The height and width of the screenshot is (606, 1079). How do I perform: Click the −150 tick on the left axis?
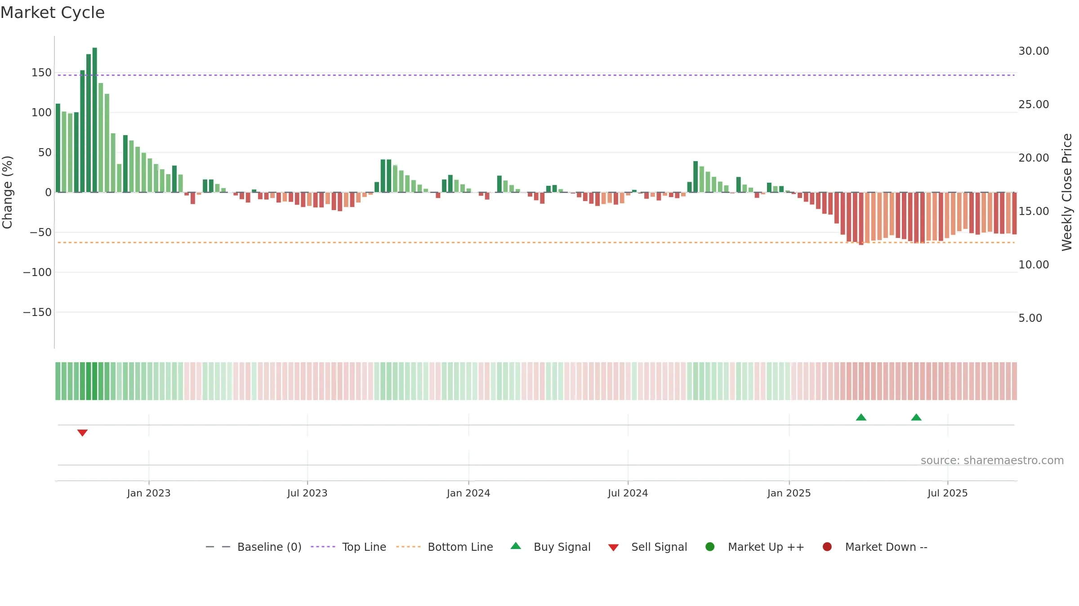[x=37, y=312]
